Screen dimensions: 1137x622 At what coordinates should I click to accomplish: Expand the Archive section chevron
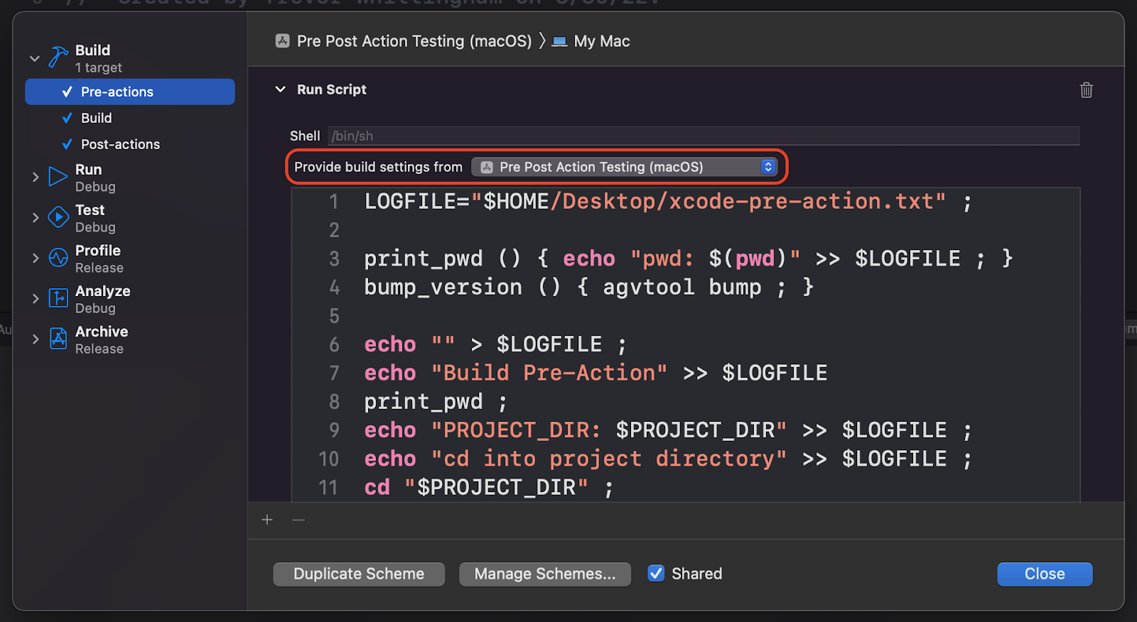[35, 339]
